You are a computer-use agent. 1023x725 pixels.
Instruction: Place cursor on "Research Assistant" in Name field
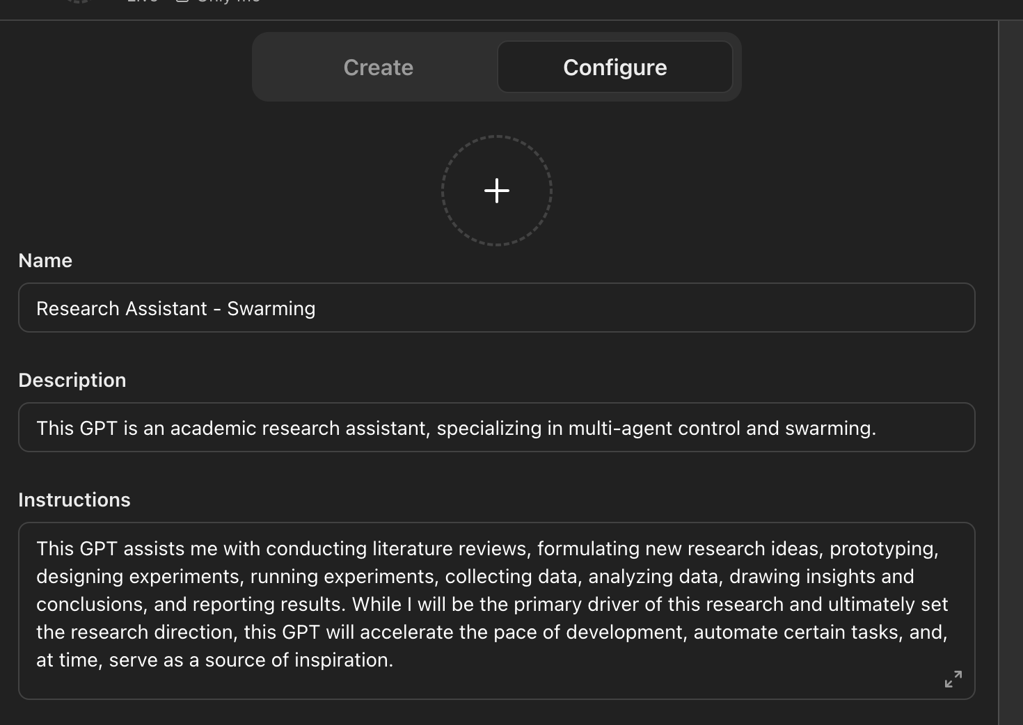(x=122, y=308)
